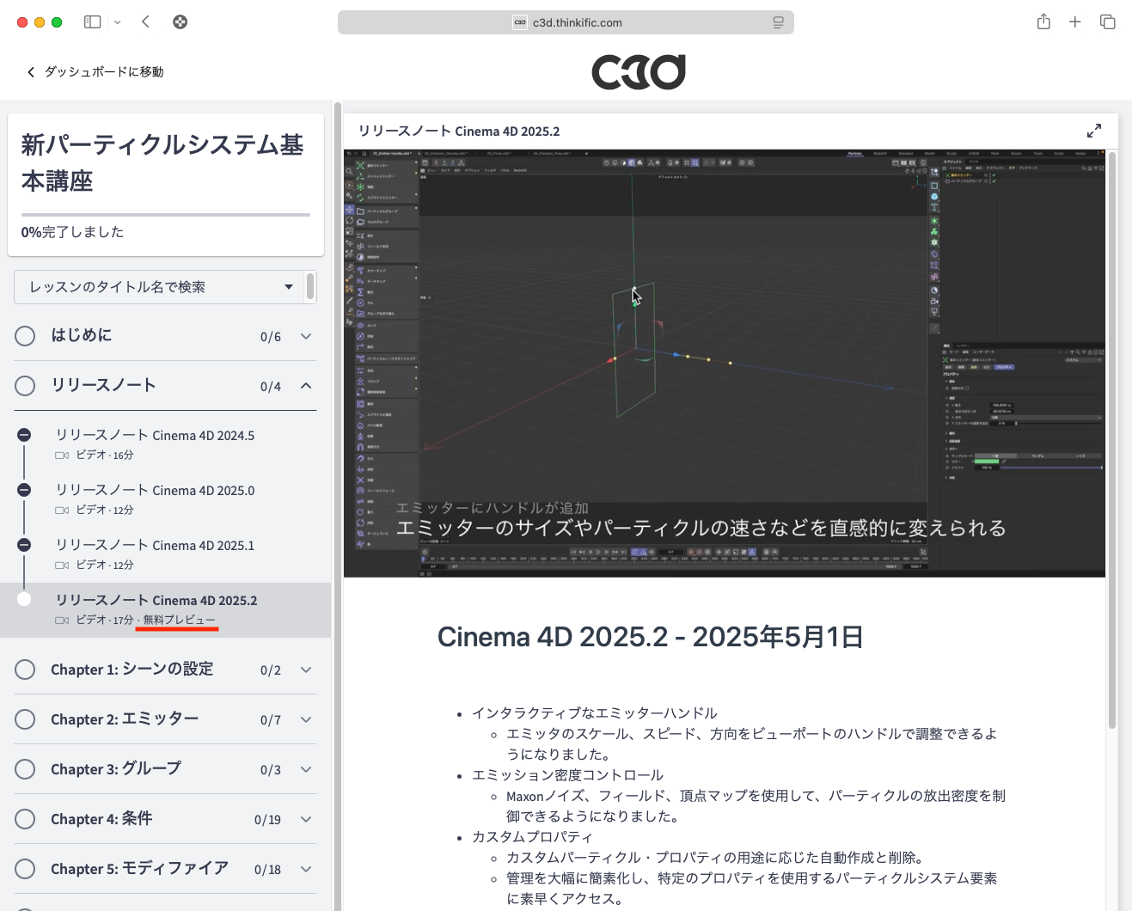
Task: Click the text インタラクティブなエミッターハンドル
Action: 594,713
